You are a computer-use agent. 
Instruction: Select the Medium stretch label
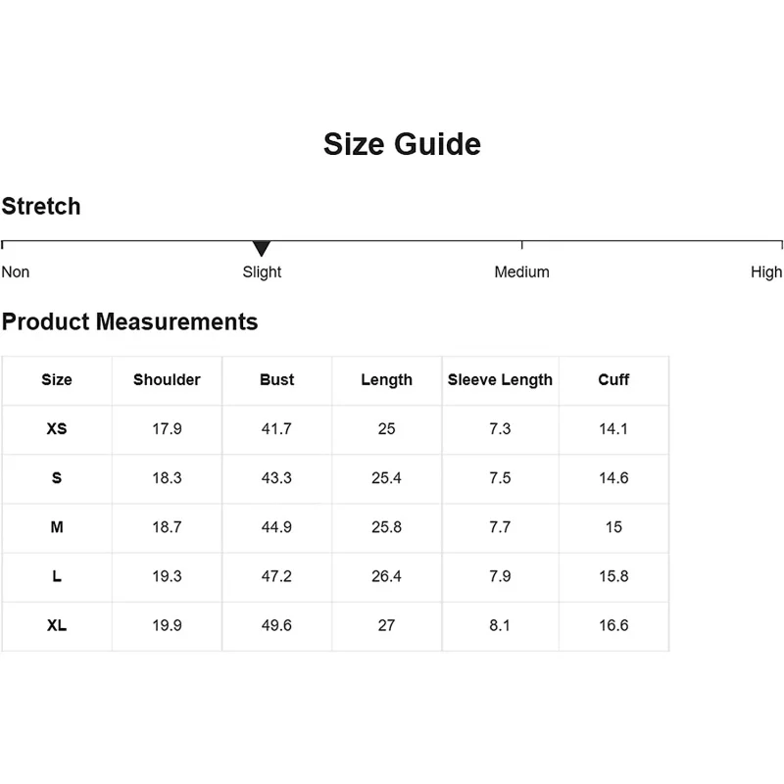(521, 272)
